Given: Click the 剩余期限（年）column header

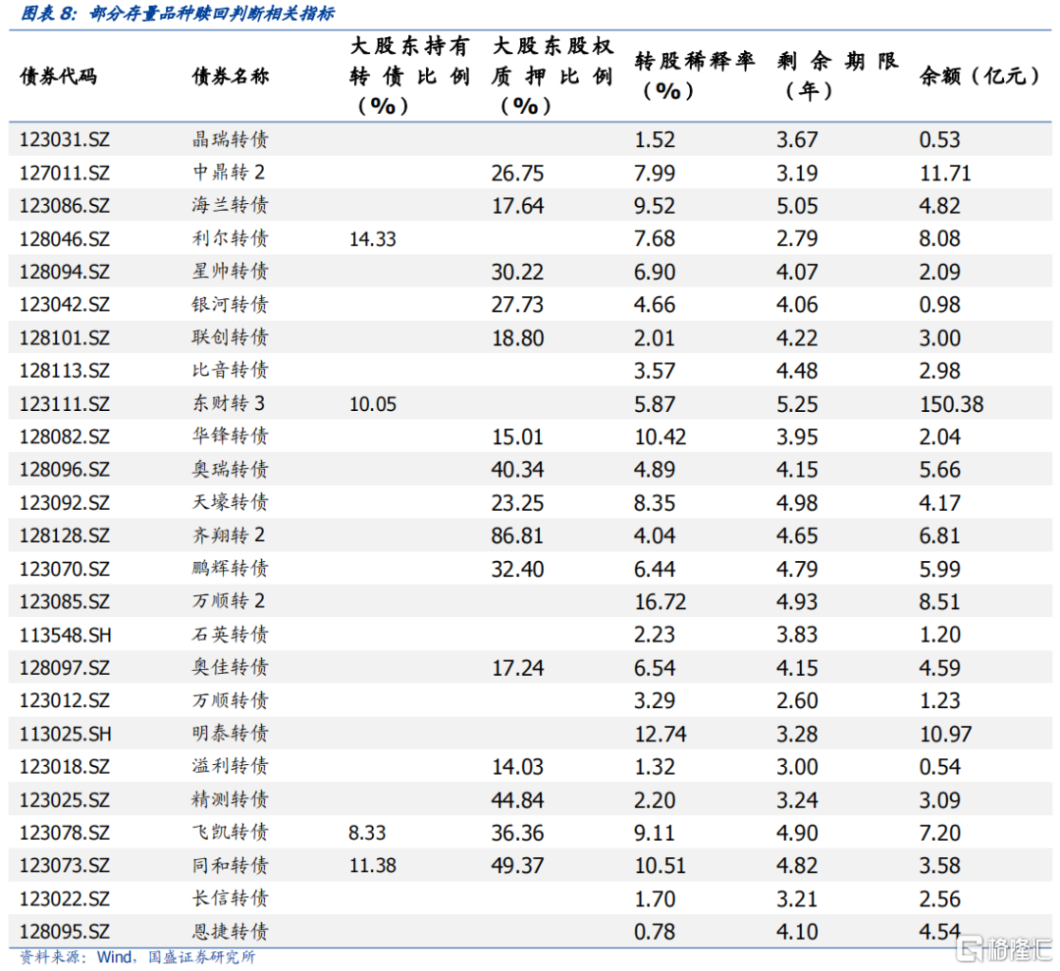Looking at the screenshot, I should click(x=836, y=76).
